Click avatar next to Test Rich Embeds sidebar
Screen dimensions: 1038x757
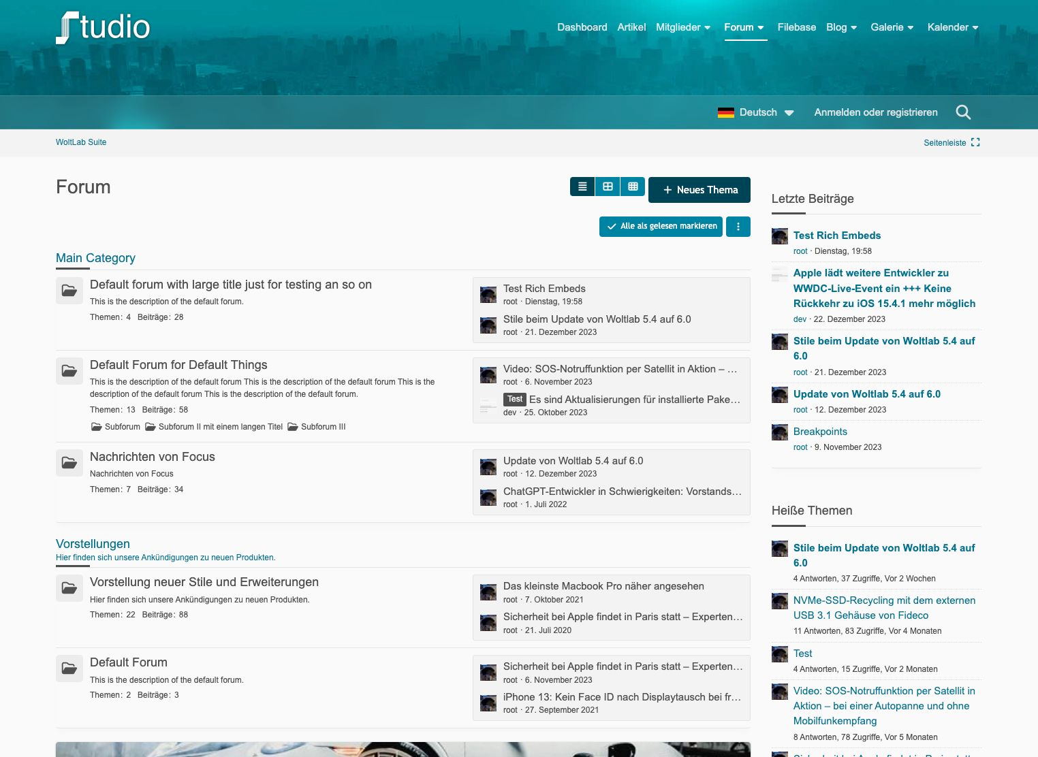780,236
